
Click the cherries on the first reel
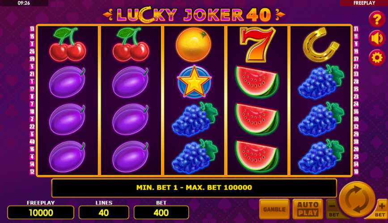67,45
